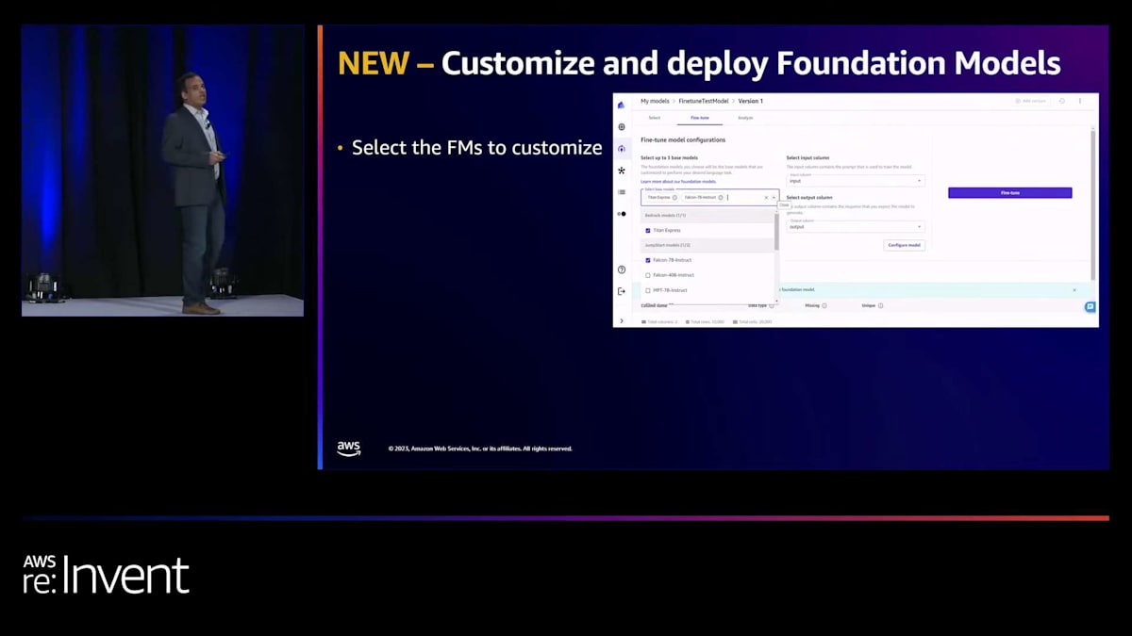
Task: Open the version history clock icon
Action: point(1061,101)
